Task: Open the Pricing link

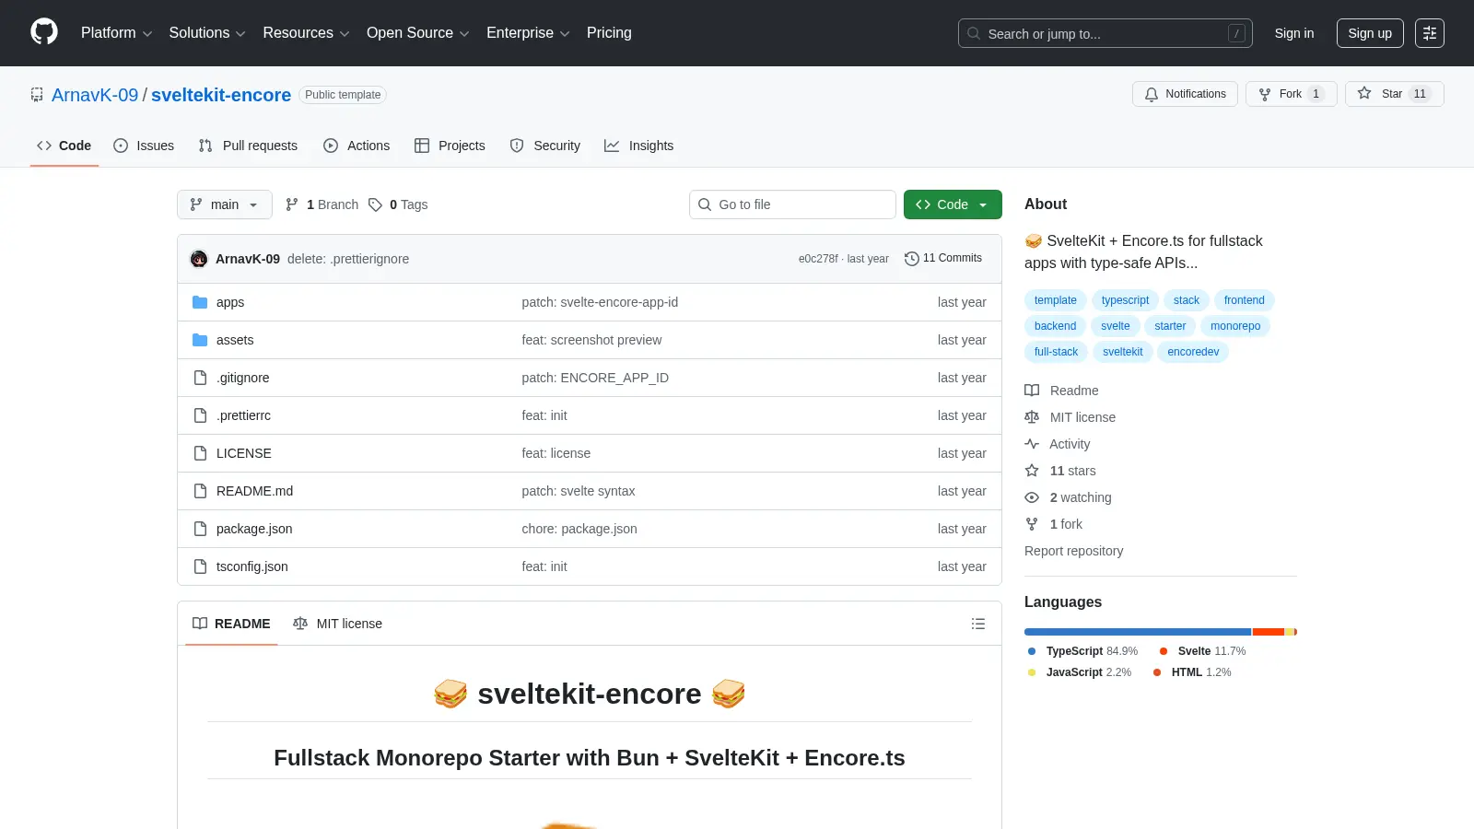Action: (609, 33)
